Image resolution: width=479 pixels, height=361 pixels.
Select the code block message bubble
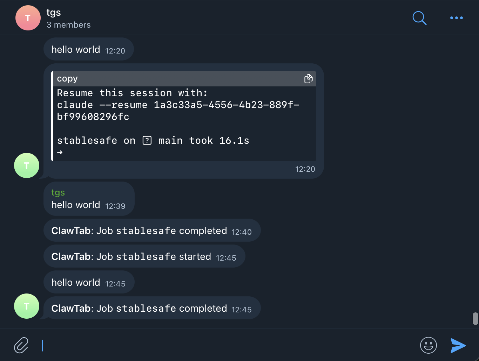pyautogui.click(x=182, y=119)
